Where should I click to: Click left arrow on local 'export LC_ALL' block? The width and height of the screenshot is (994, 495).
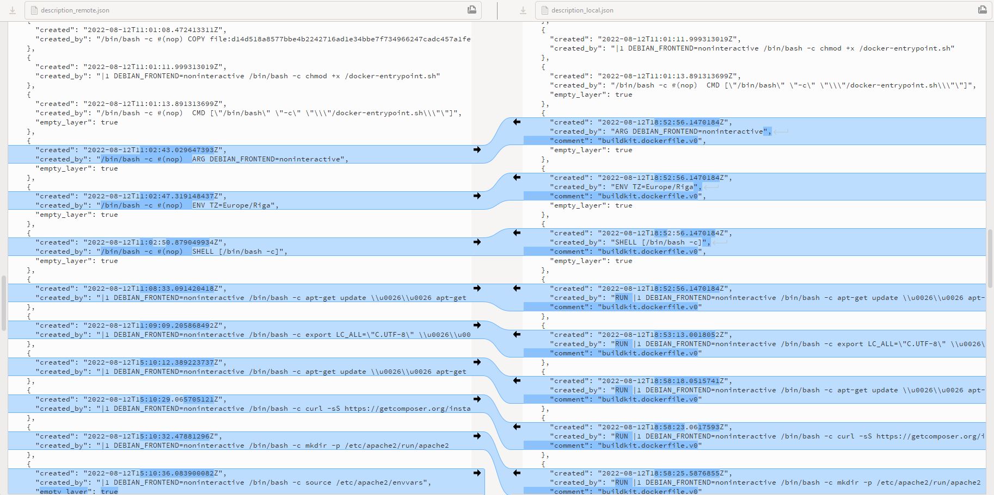click(x=517, y=335)
